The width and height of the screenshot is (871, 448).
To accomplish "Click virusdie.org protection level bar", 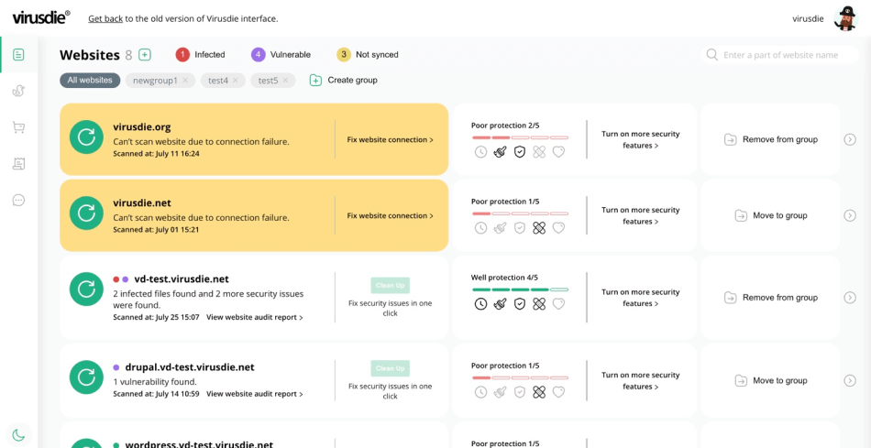I will [x=521, y=137].
